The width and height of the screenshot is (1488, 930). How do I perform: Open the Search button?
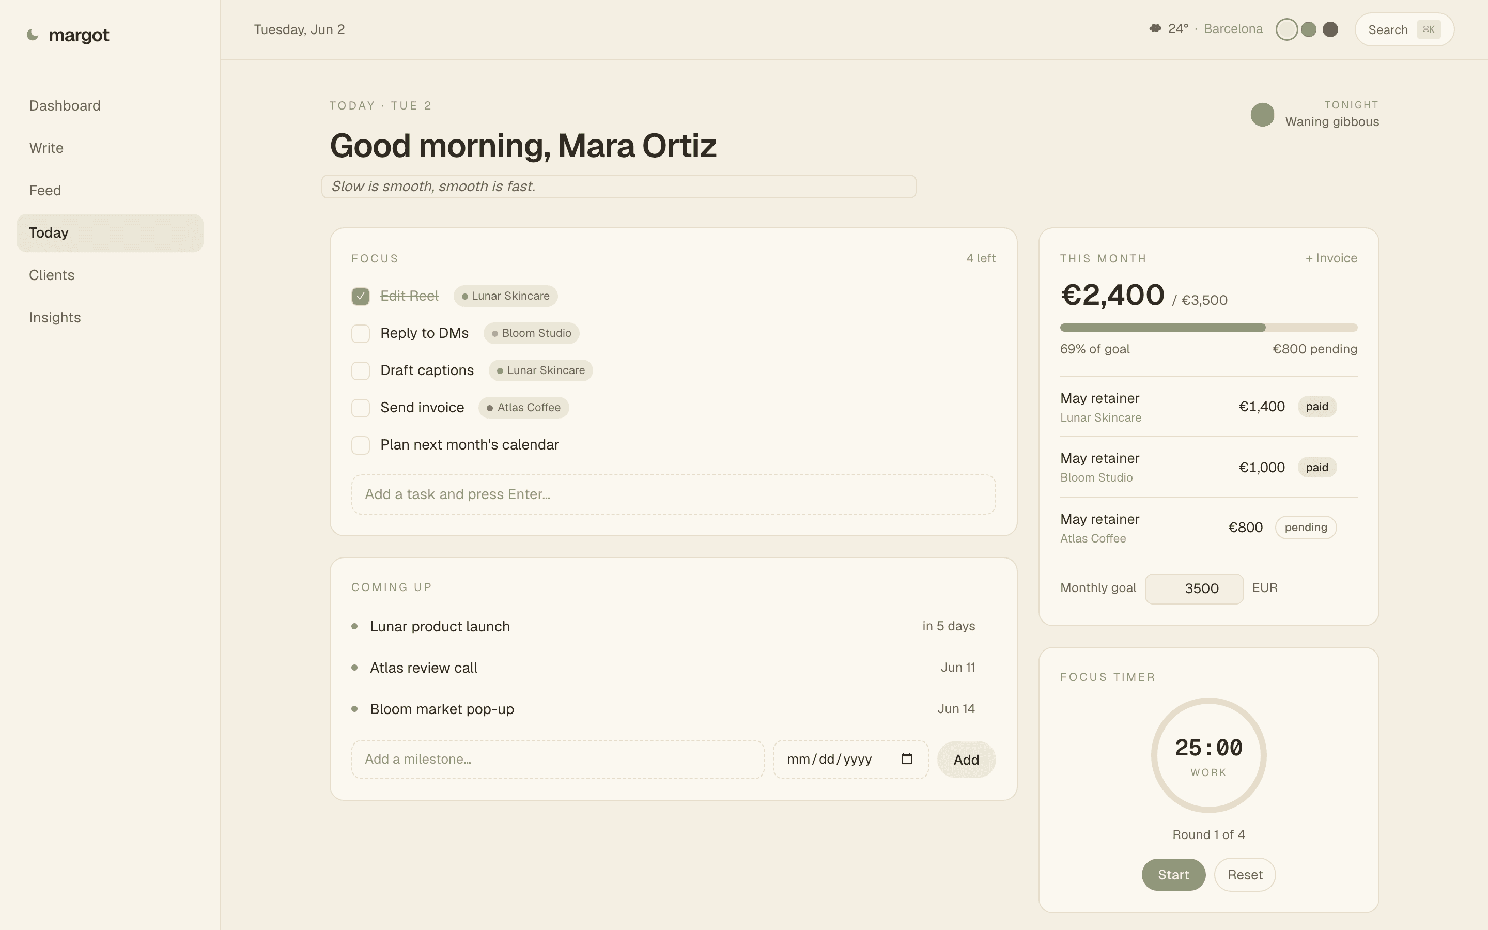[x=1404, y=29]
